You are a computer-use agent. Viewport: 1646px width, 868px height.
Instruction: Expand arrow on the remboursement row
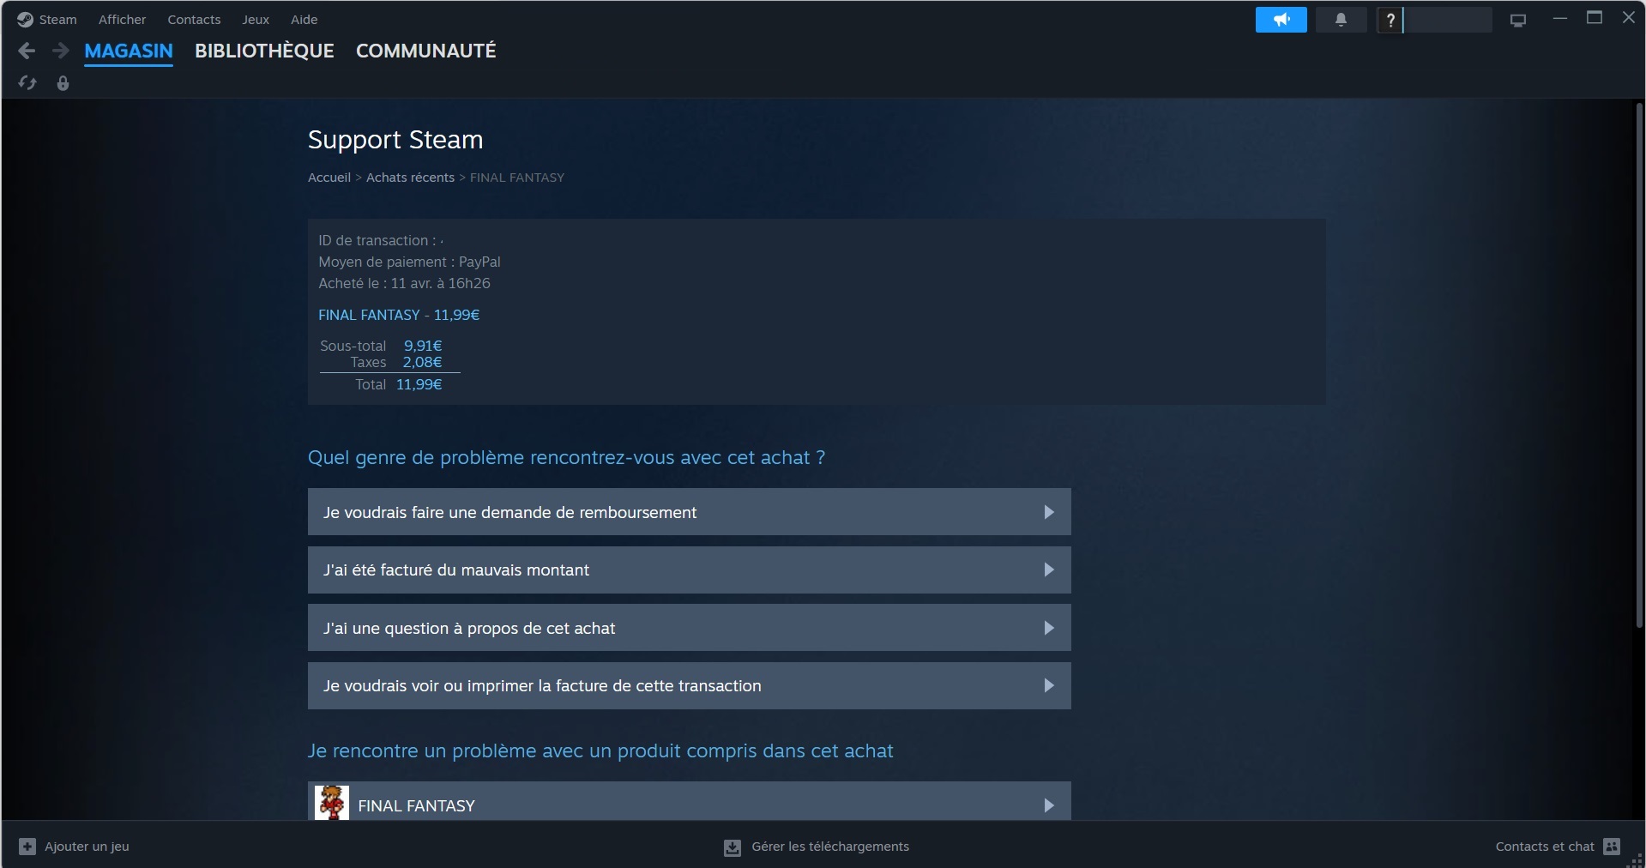(1048, 512)
